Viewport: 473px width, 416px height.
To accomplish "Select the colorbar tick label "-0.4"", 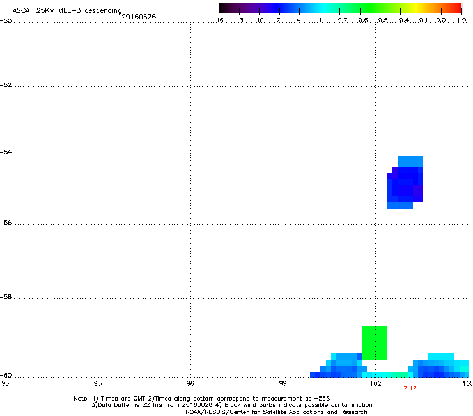I will coord(401,20).
